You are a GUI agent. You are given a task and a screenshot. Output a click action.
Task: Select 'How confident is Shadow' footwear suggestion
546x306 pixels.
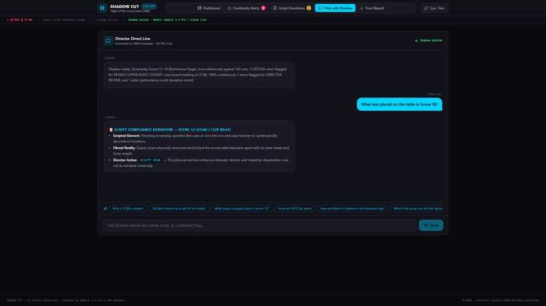[x=352, y=209]
